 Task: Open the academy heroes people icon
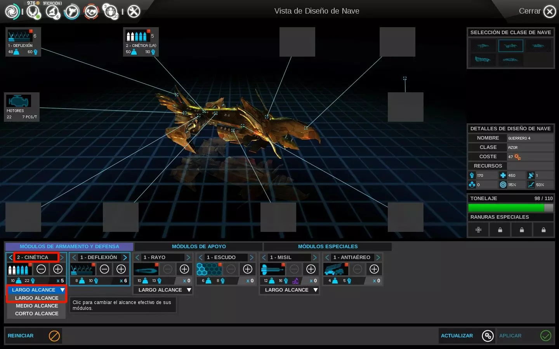tap(111, 12)
